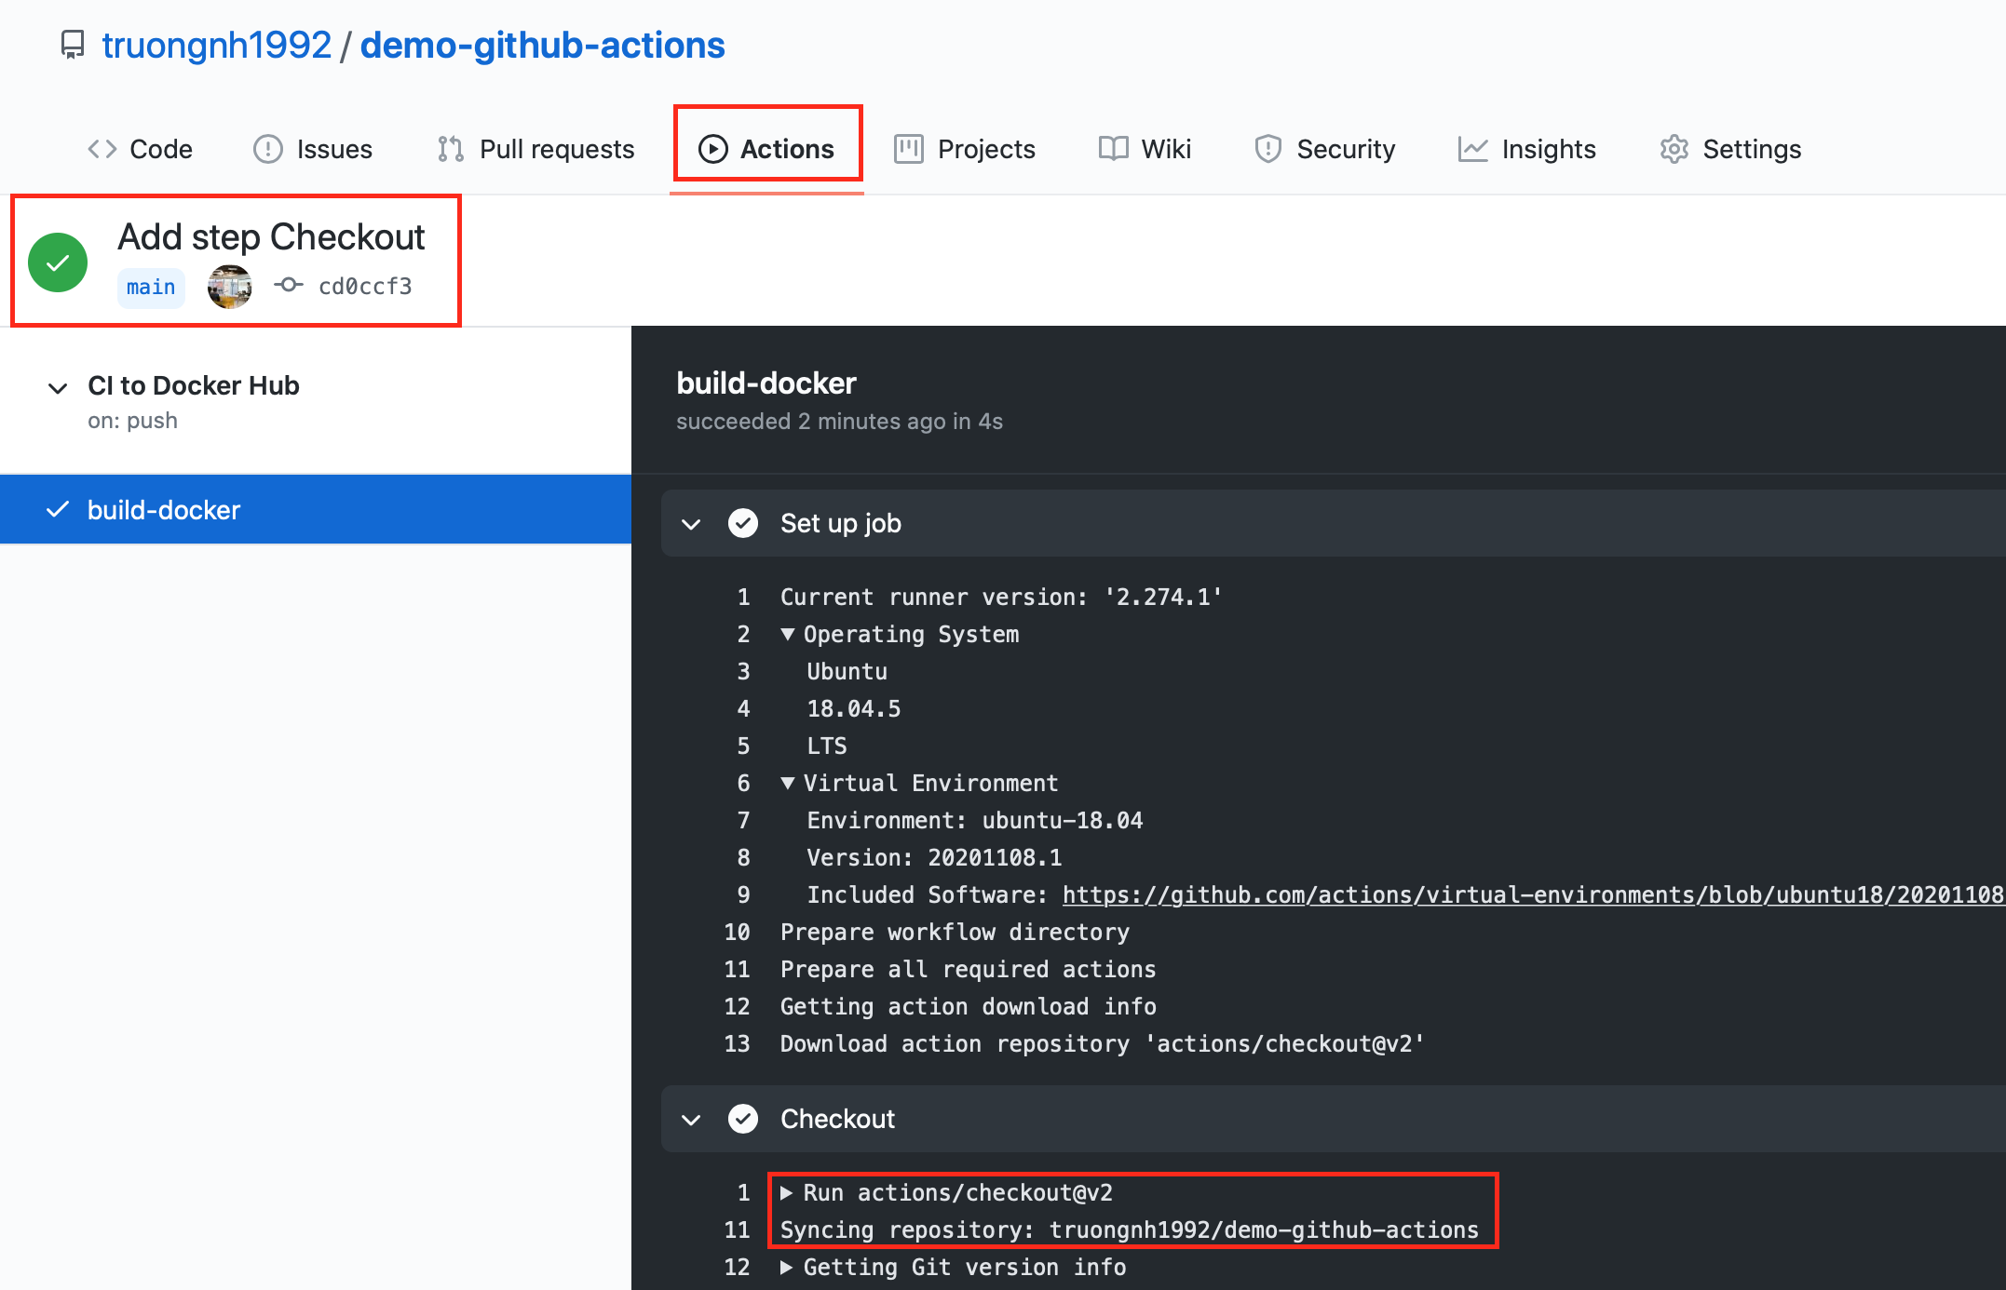Click log line 'Current runner version: 2.274.1'
This screenshot has height=1290, width=2006.
[x=1001, y=597]
